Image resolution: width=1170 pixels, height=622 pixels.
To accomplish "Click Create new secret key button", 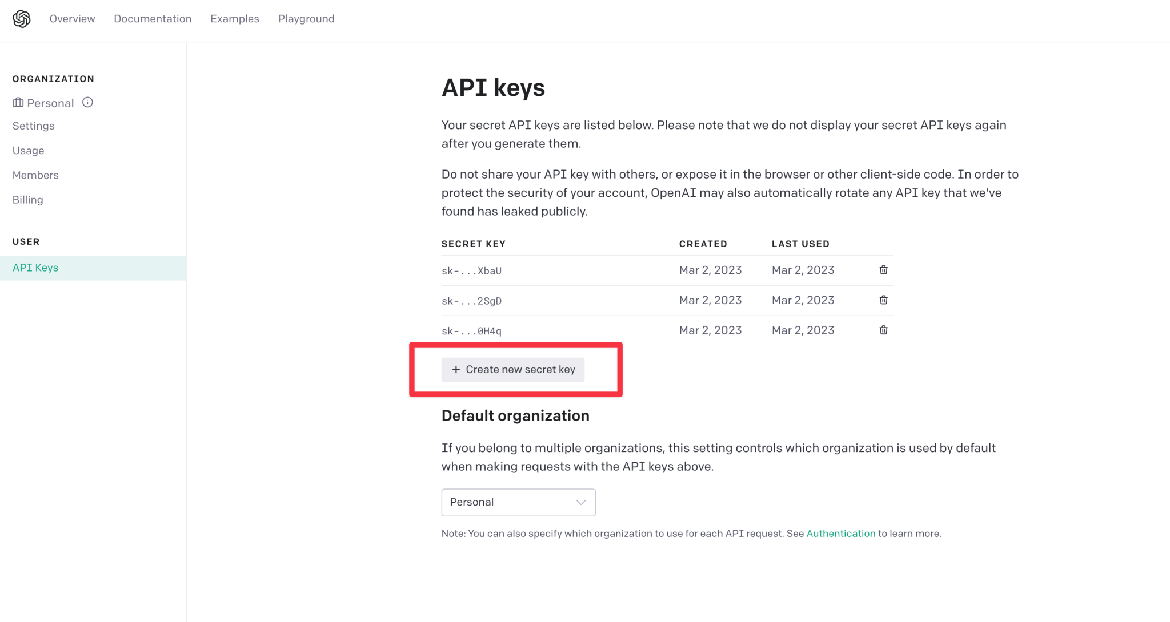I will 512,370.
